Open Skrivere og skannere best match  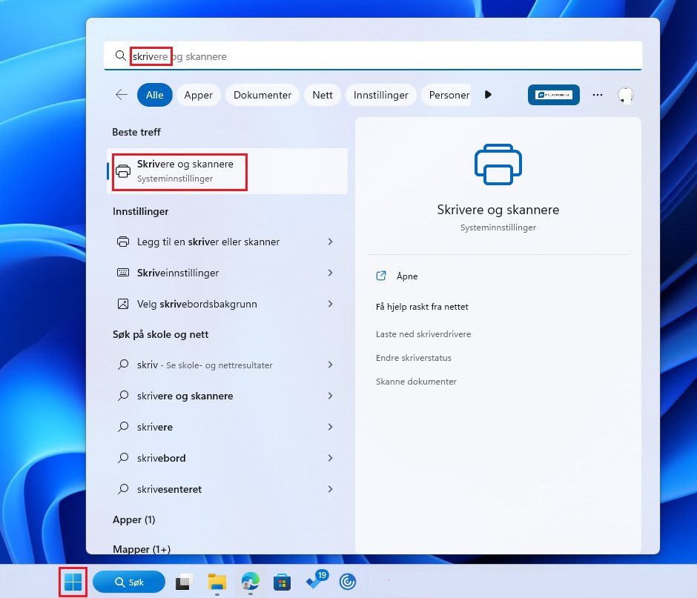click(x=227, y=171)
